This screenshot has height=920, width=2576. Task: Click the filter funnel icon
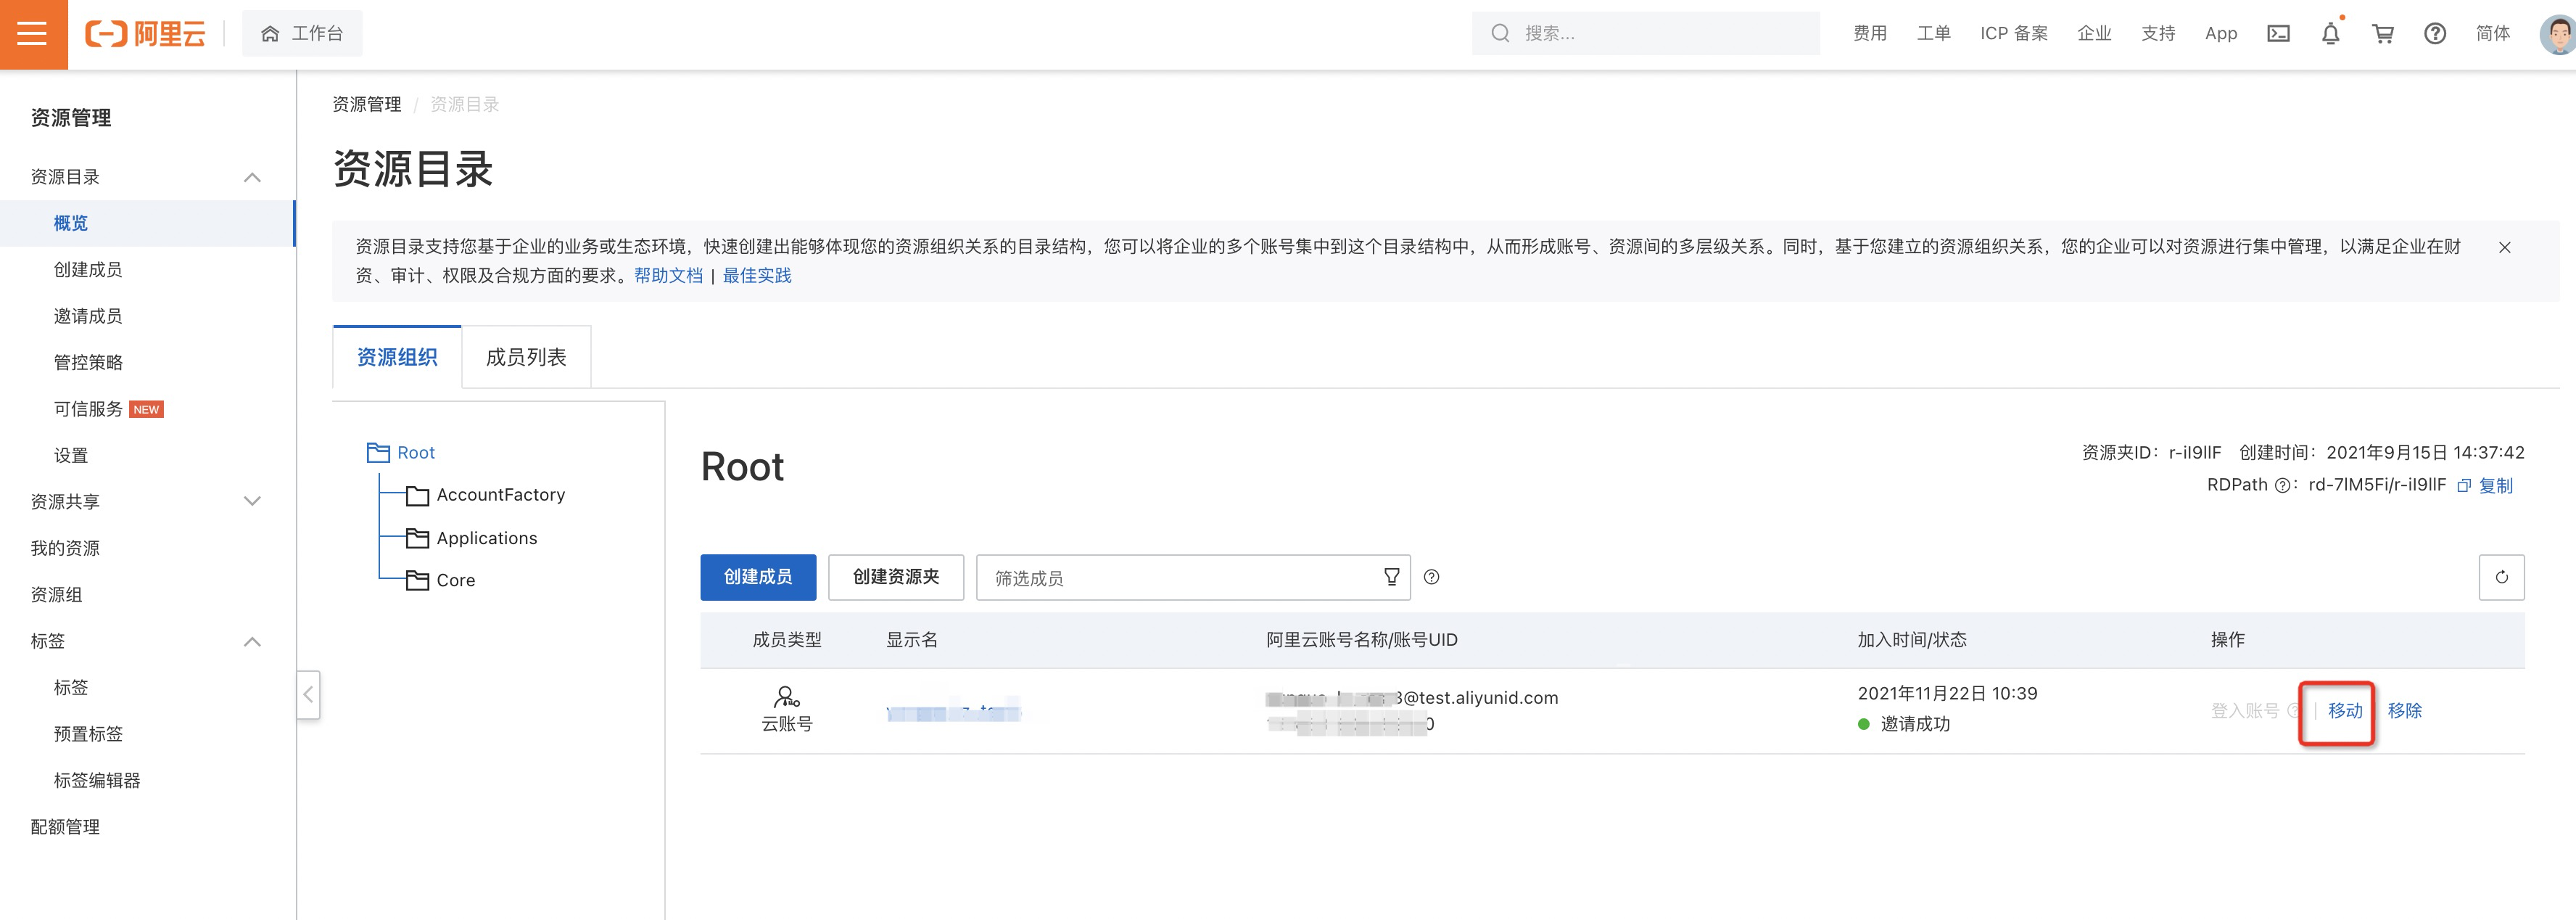[x=1391, y=577]
